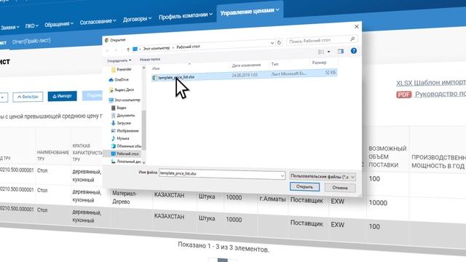Expand the address bar history dropdown
Screen dimensions: 466x262
[x=272, y=43]
